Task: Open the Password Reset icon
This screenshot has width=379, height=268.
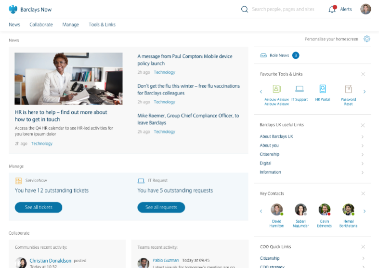Action: coord(348,89)
